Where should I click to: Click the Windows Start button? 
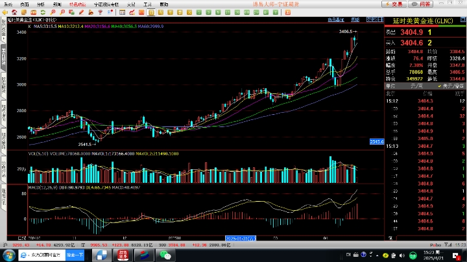pos(8,255)
